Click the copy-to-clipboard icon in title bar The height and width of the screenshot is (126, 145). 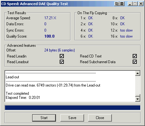point(117,4)
